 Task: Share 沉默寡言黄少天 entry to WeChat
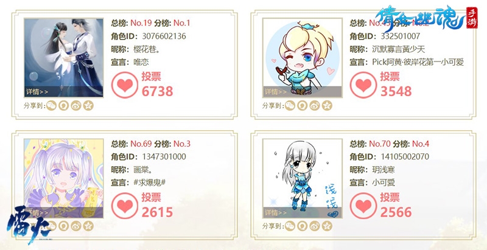point(290,105)
